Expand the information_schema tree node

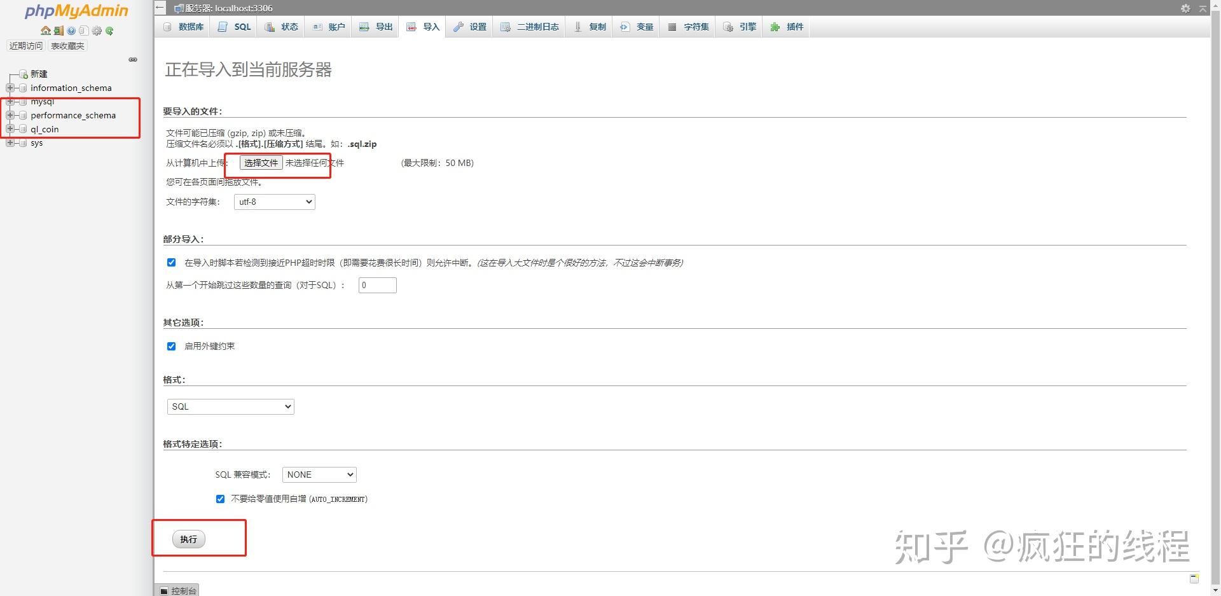pos(10,88)
